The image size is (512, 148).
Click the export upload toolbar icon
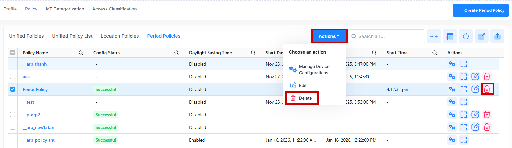[497, 36]
